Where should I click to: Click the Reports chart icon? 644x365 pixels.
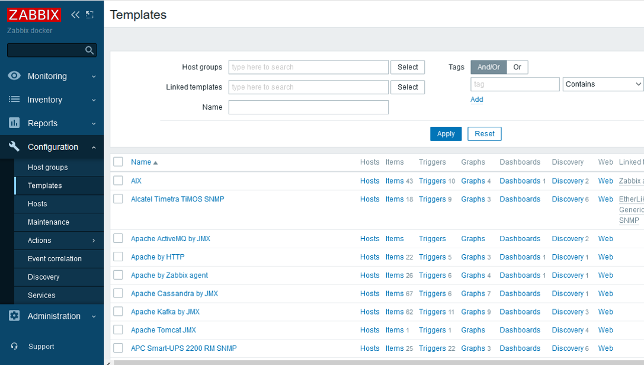14,123
